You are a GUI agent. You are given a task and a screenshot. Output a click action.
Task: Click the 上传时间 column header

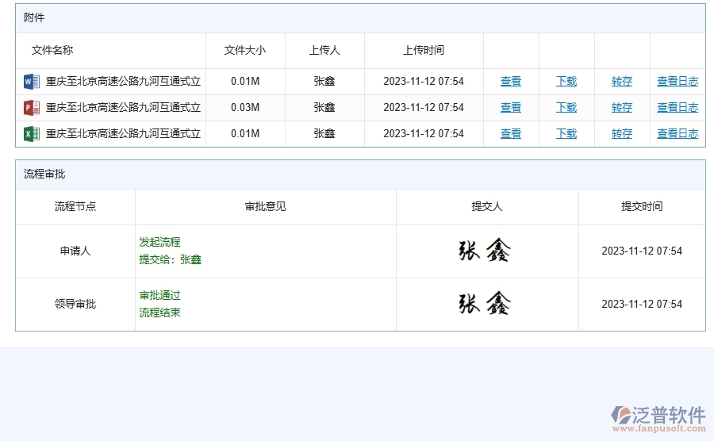(424, 50)
